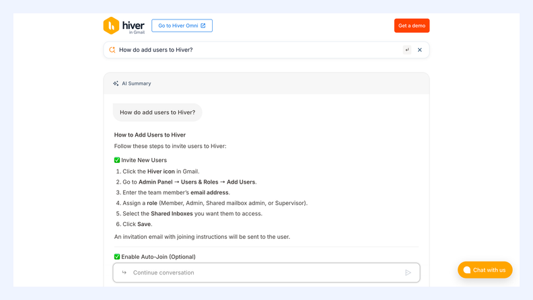The image size is (533, 300).
Task: Clear the search with the X icon
Action: coord(420,50)
